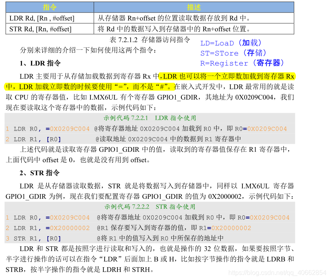Click code line 'LDR R1, [R0]' in first example
Screen dimensions: 330x280
pyautogui.click(x=37, y=139)
